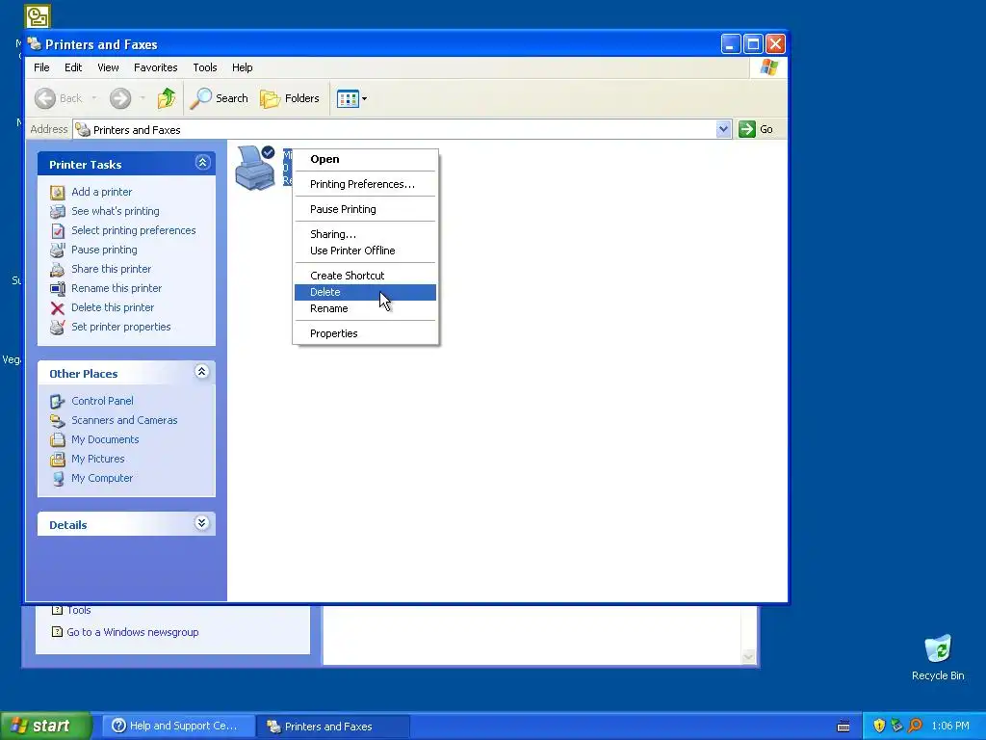Choose Delete in the context menu
986x740 pixels.
point(365,292)
